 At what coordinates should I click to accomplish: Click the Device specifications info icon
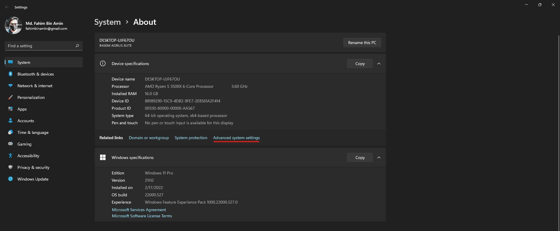click(x=103, y=64)
